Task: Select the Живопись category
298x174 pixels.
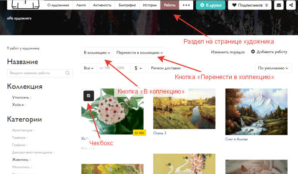Action: 21,160
